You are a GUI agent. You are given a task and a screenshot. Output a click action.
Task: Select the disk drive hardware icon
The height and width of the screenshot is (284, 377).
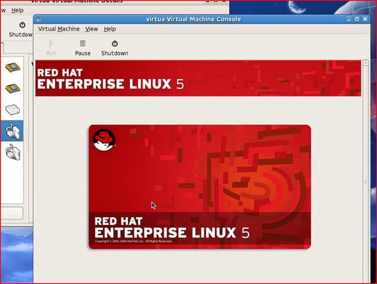(12, 110)
